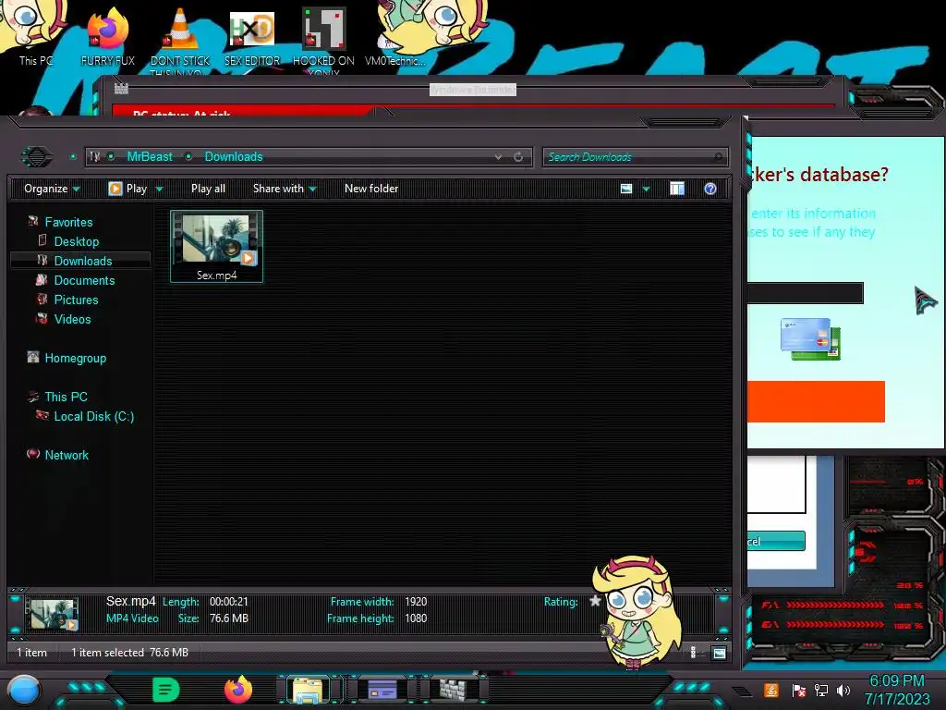Image resolution: width=946 pixels, height=710 pixels.
Task: Open the HxD hex editor desktop shortcut
Action: click(252, 36)
